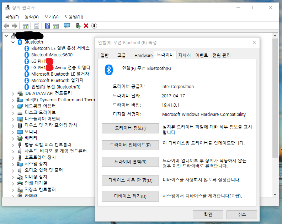Click the disk drive (디스크 드라이브) icon
The height and width of the screenshot is (224, 282).
click(x=20, y=113)
